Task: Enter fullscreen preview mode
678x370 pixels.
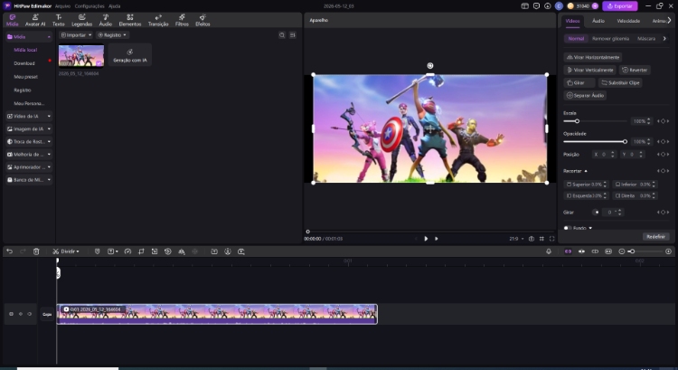Action: 552,239
